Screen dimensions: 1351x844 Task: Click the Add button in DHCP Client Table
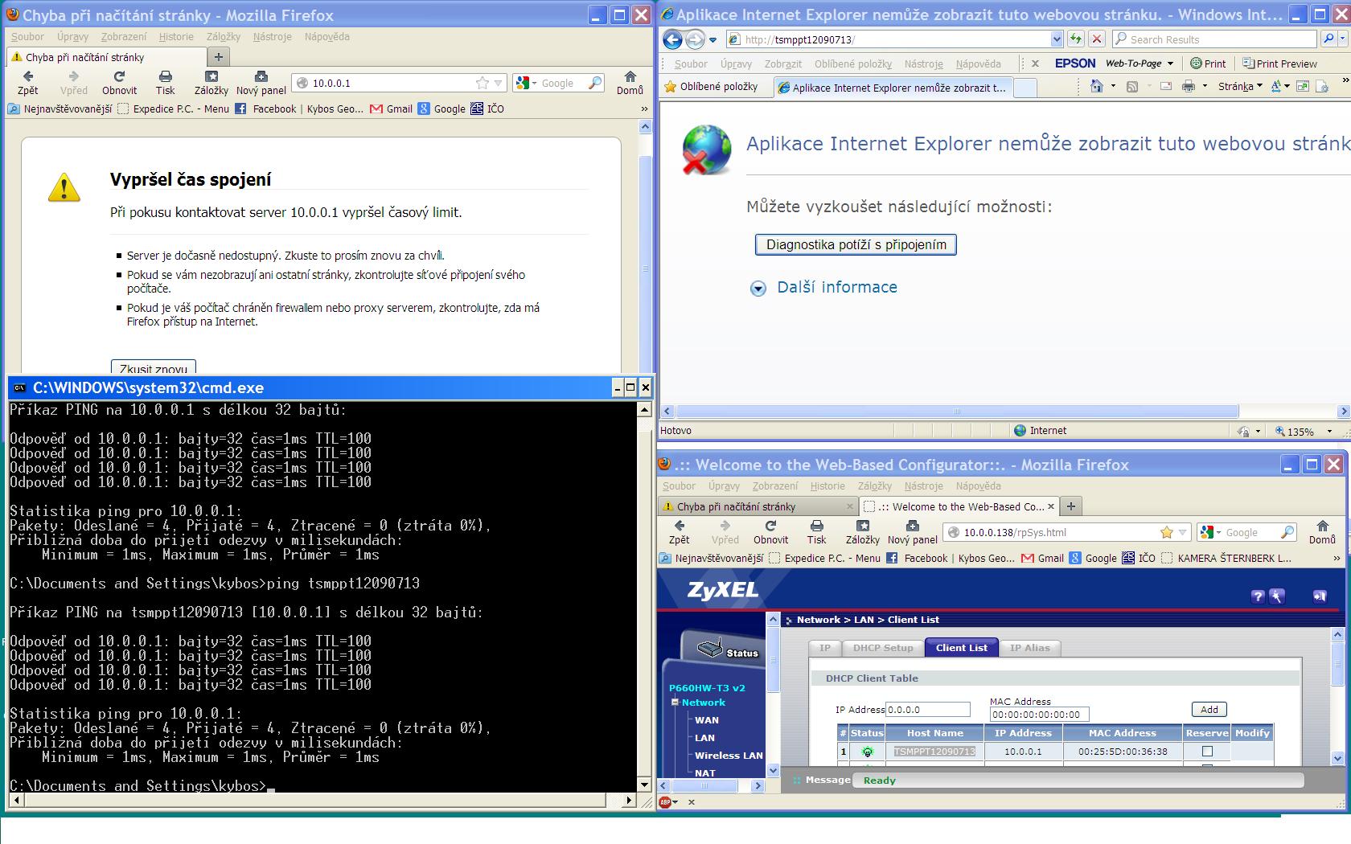coord(1209,709)
